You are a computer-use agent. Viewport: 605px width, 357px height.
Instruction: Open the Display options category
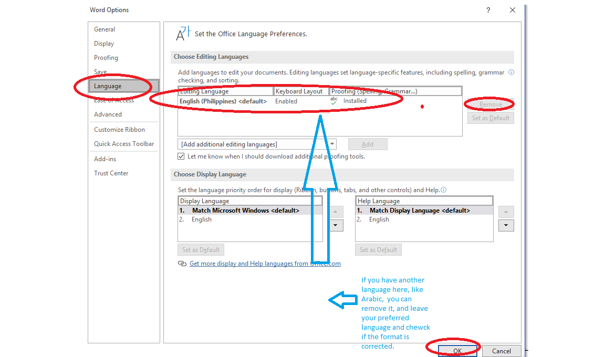(104, 44)
